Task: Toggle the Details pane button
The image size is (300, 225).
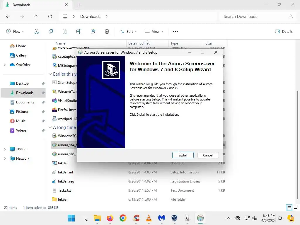Action: click(284, 31)
